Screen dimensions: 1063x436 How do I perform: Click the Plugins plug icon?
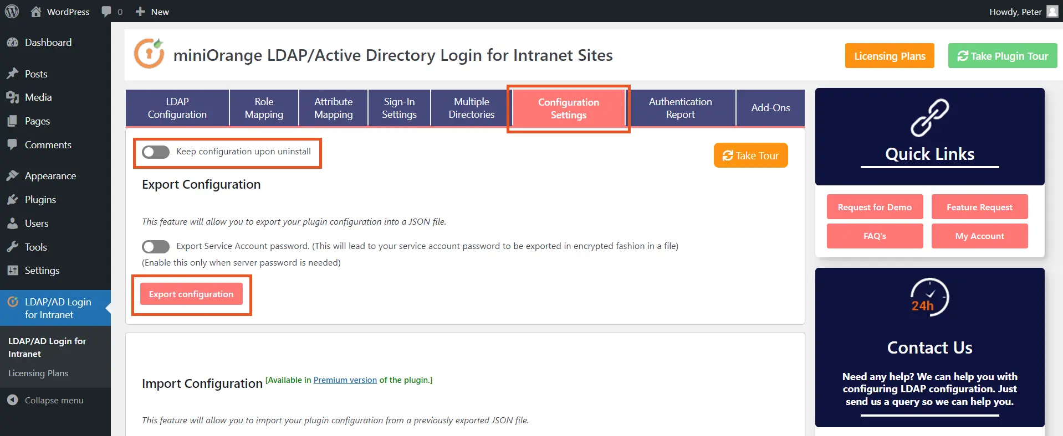click(x=12, y=200)
